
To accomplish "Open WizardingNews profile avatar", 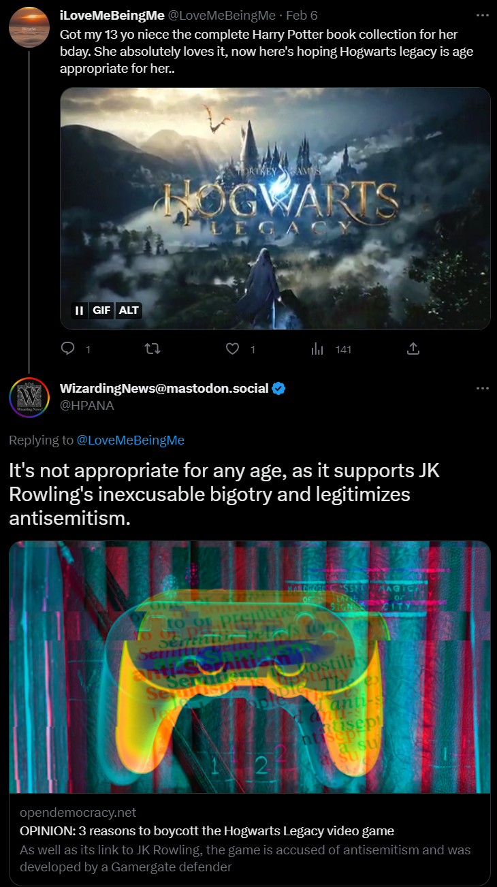I will [29, 397].
